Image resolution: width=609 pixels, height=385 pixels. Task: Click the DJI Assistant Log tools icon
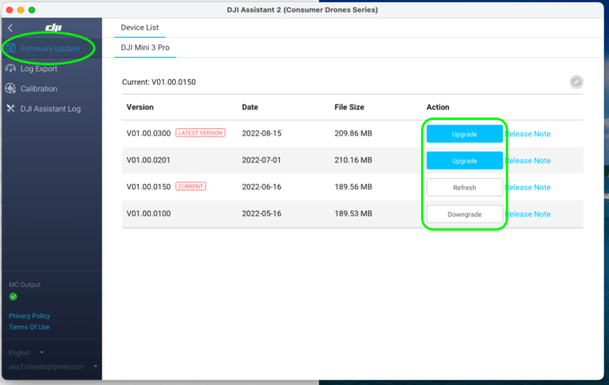[11, 109]
